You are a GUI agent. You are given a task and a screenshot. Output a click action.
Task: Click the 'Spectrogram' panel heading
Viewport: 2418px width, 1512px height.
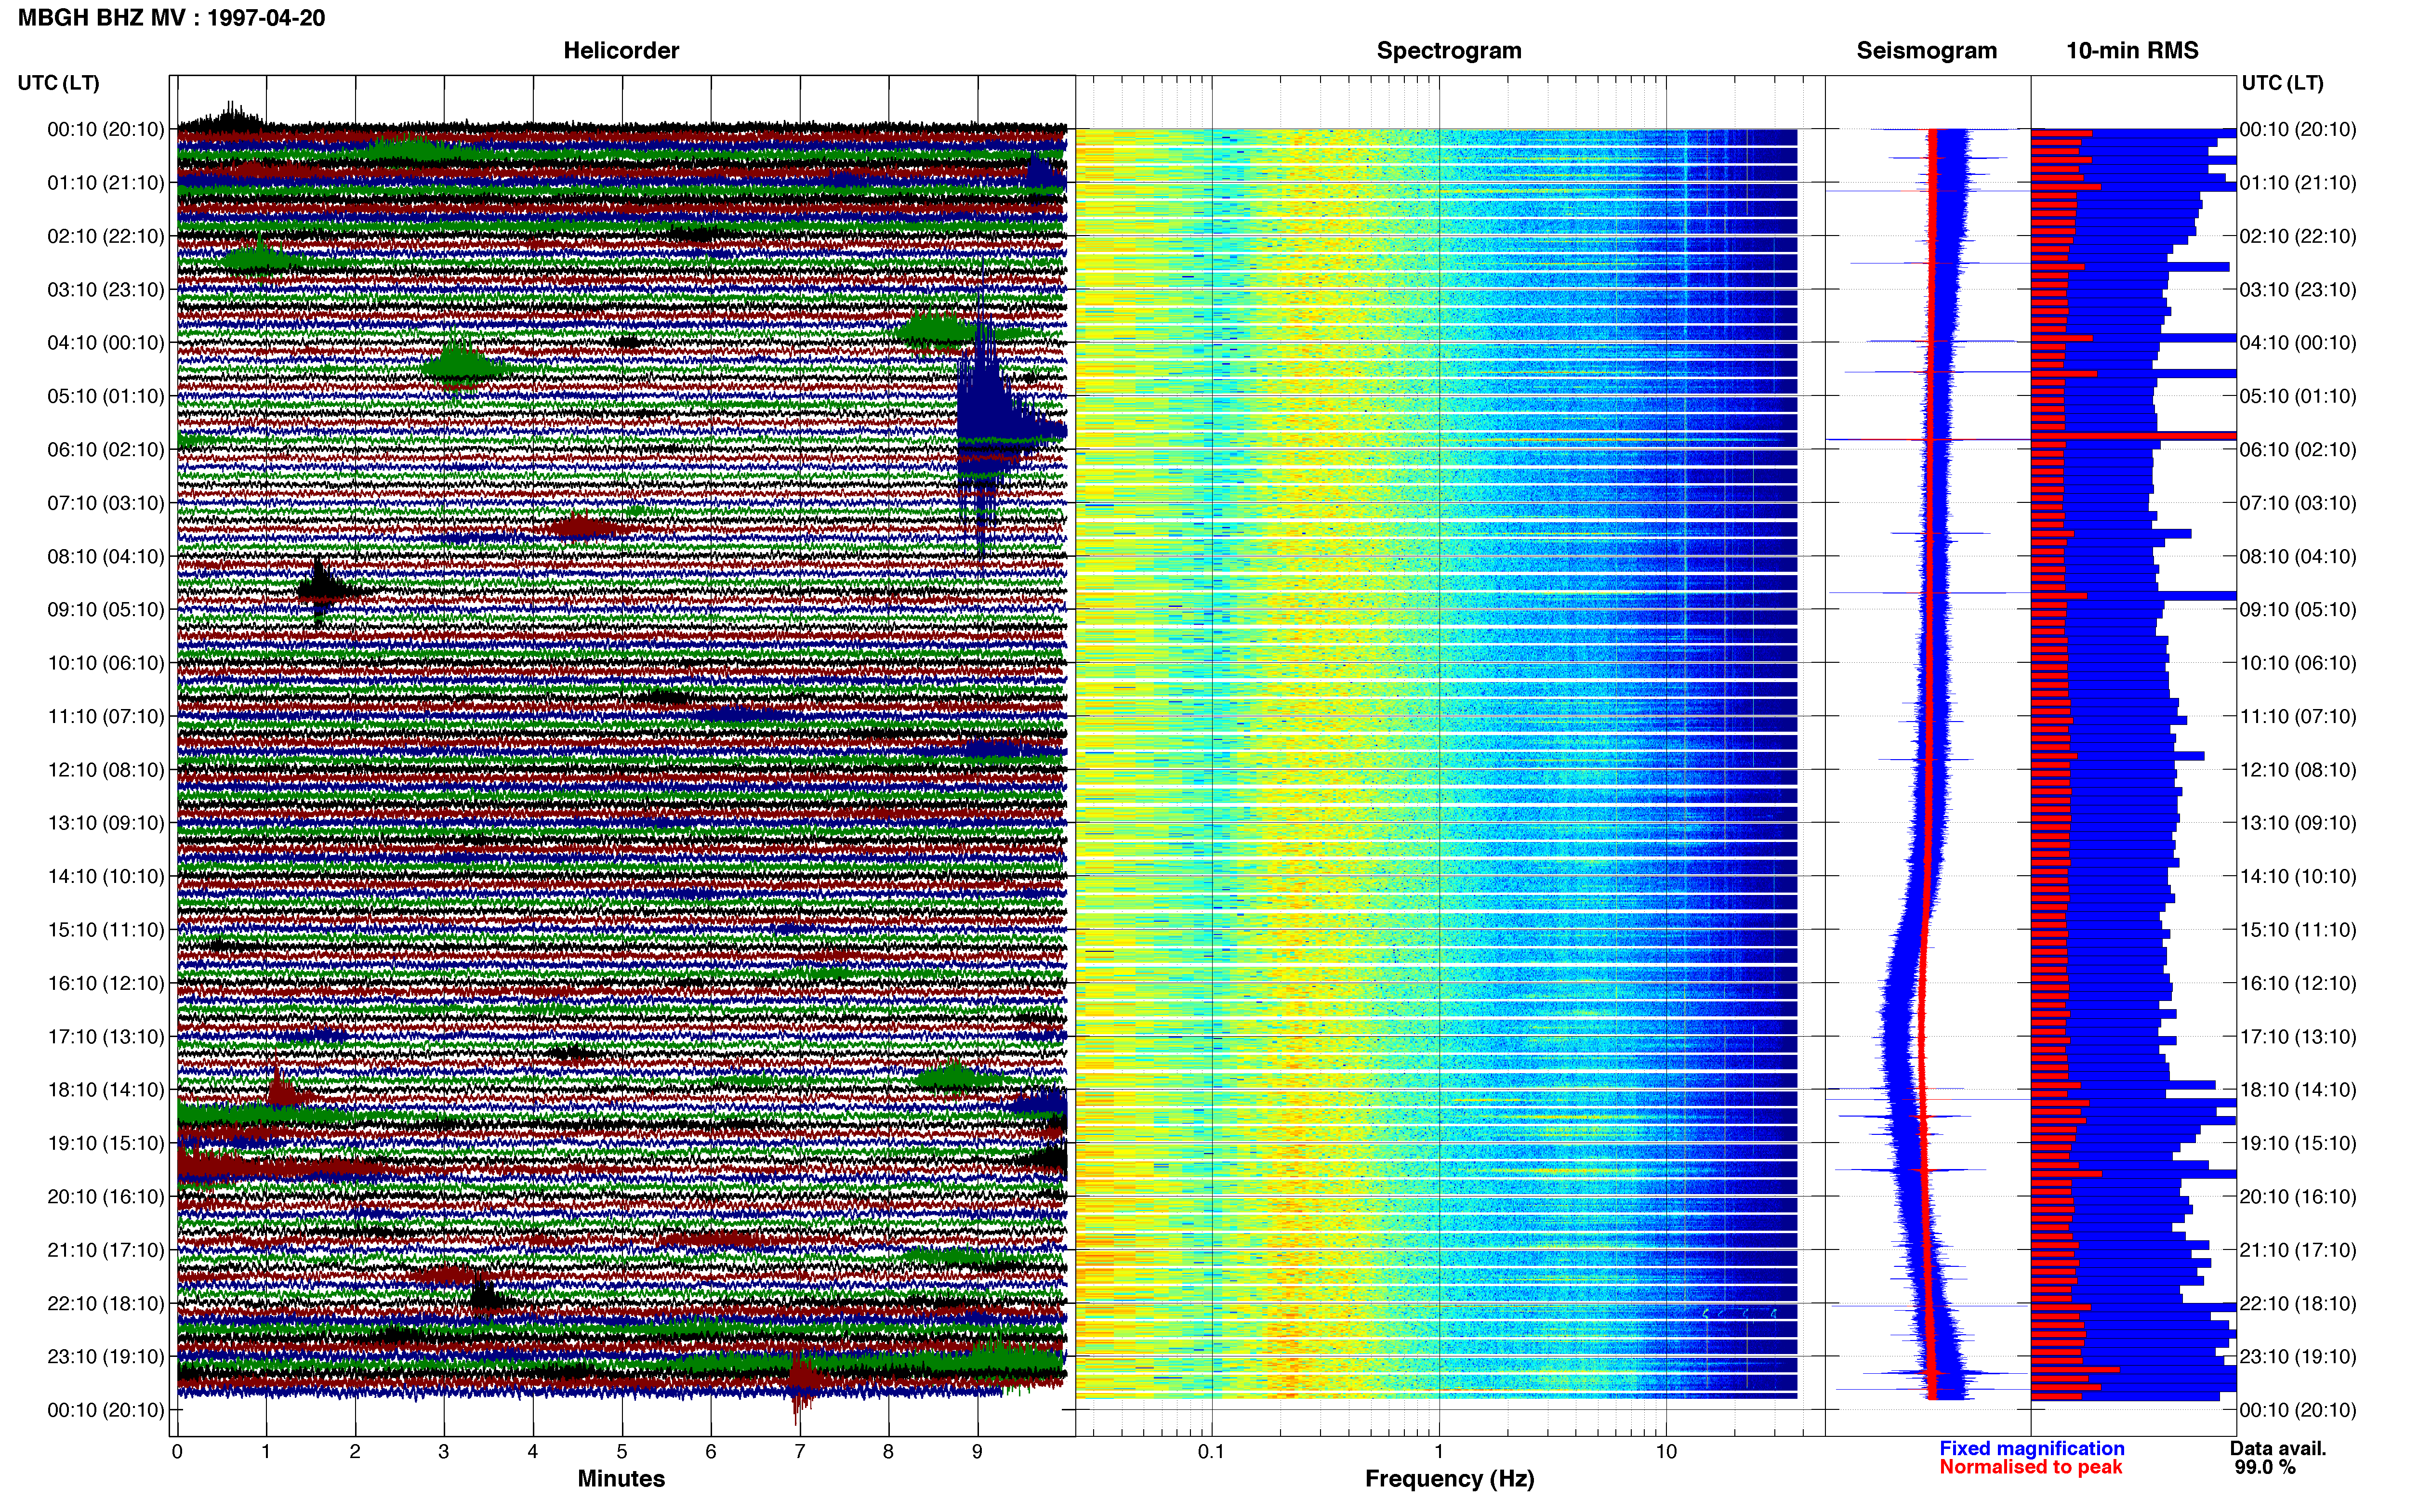click(1449, 51)
